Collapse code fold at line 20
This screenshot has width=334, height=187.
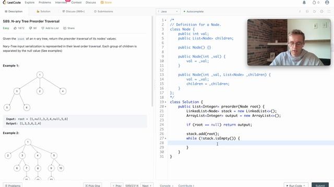coord(165,106)
